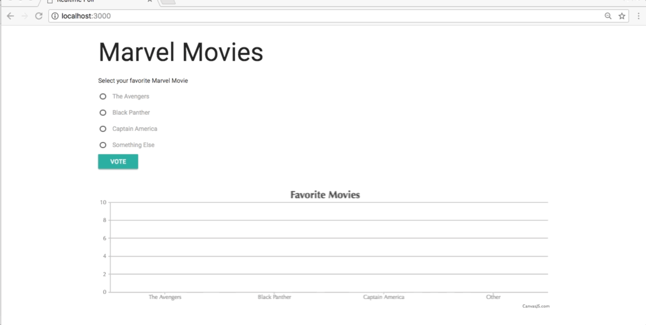Click the 'Select your favorite Marvel Movie' text
Viewport: 646px width, 325px height.
click(143, 81)
